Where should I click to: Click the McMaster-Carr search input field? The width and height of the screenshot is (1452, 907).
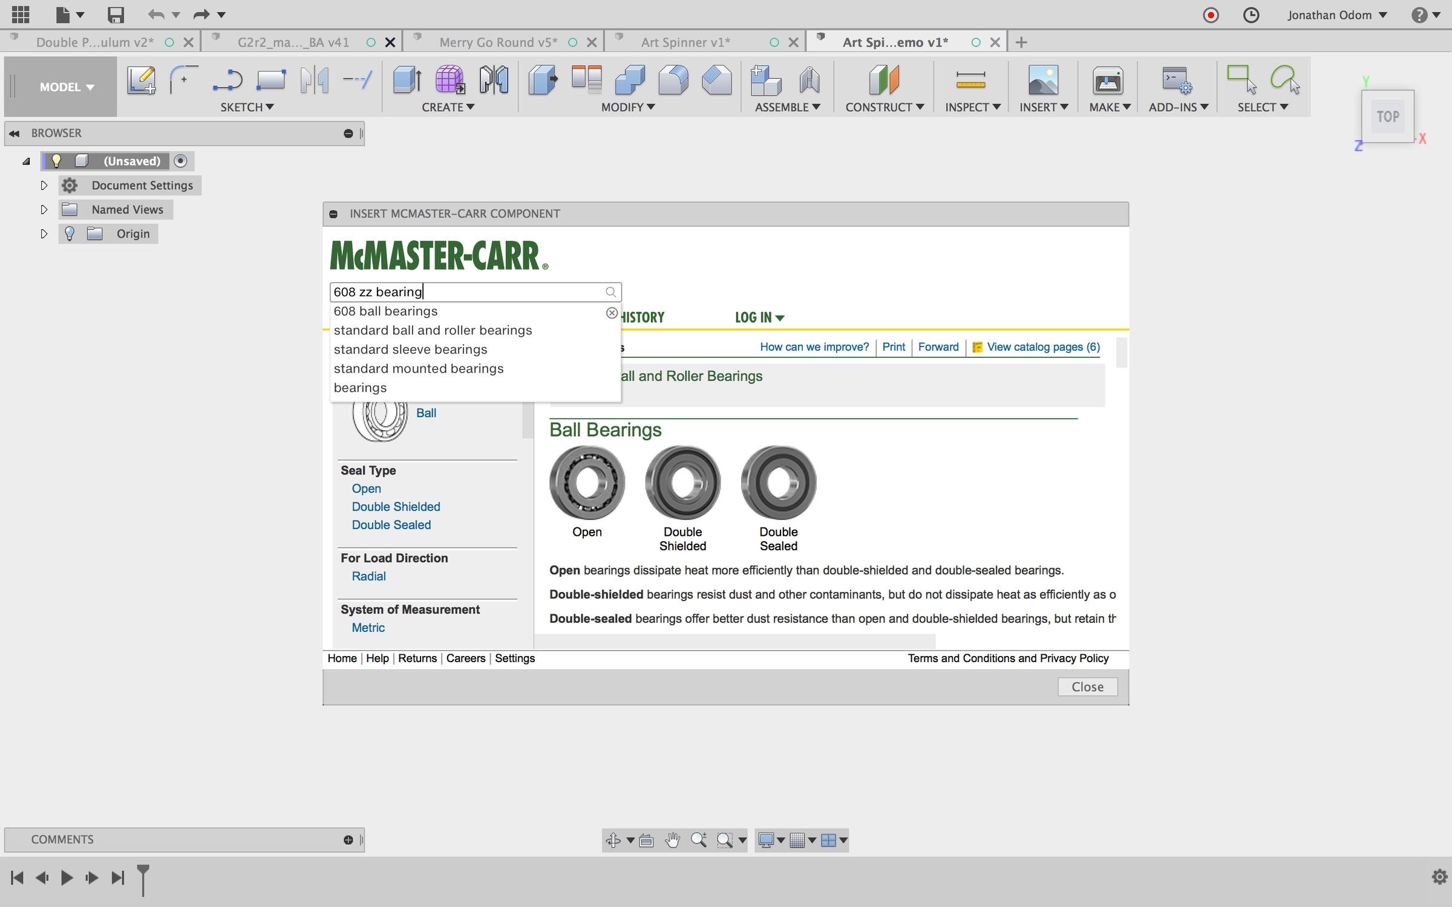(466, 292)
